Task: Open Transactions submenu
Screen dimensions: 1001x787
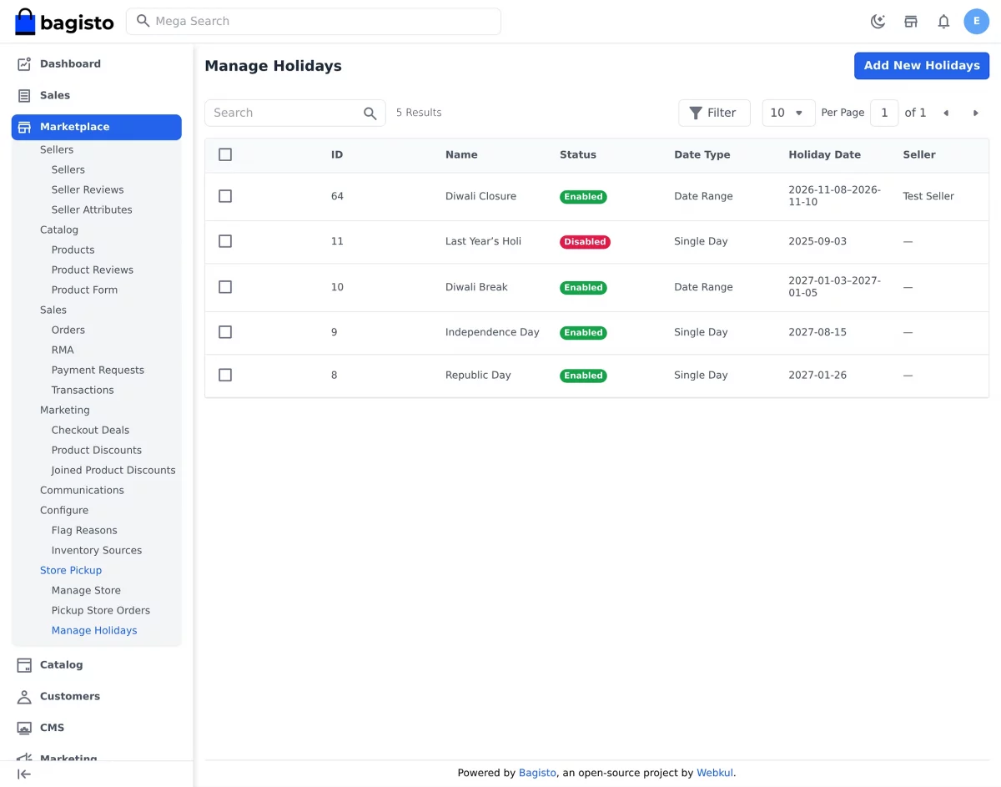Action: (83, 390)
